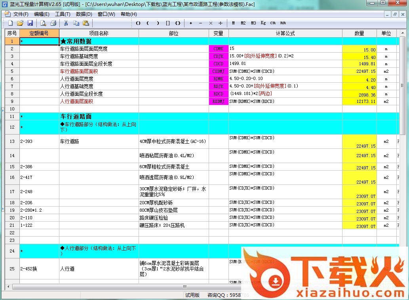The height and width of the screenshot is (300, 409).
Task: Select the 车行道路面面层全段长度 cell
Action: pyautogui.click(x=99, y=64)
